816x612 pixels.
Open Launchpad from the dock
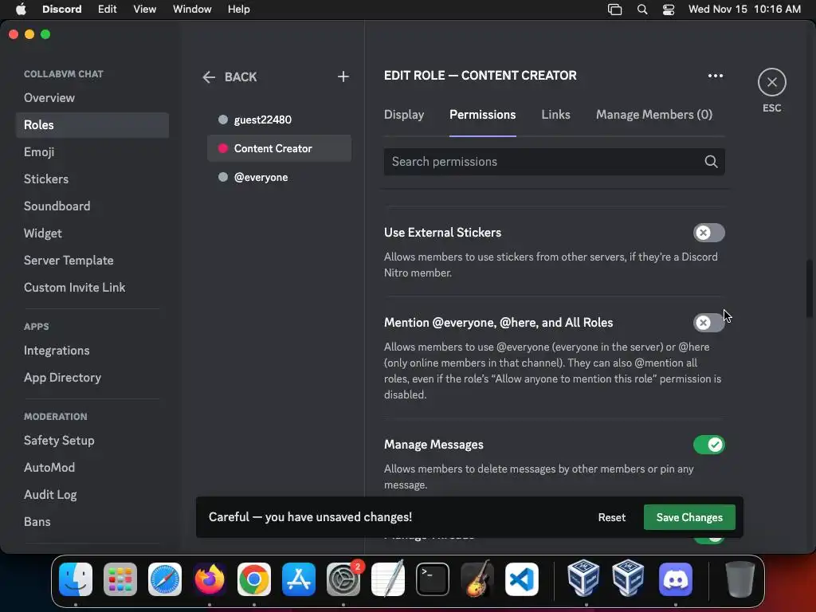pos(120,579)
